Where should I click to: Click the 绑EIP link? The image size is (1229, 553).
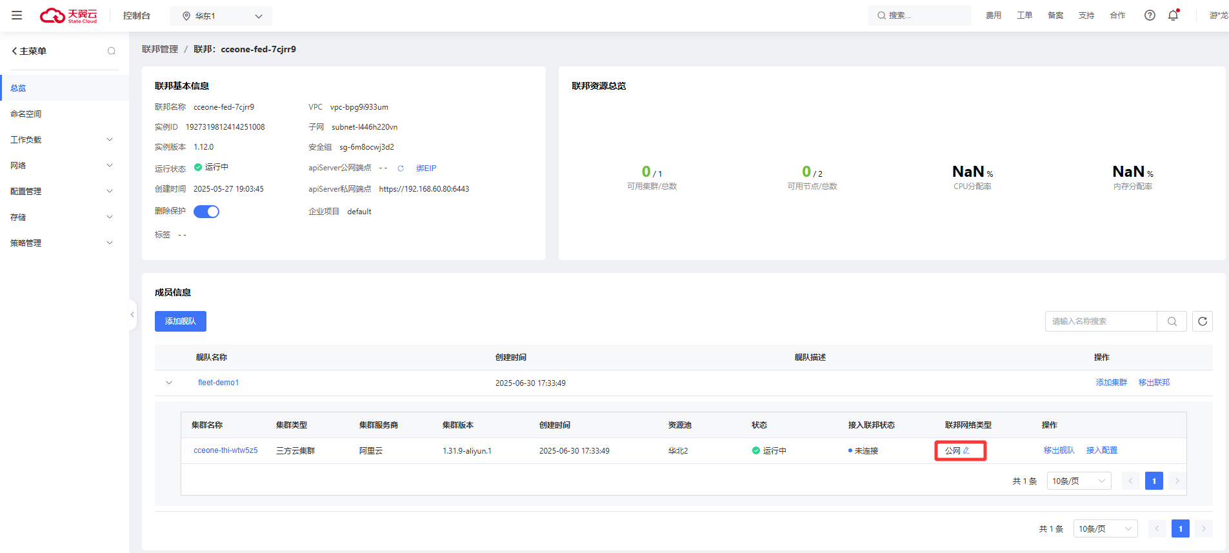pyautogui.click(x=426, y=168)
